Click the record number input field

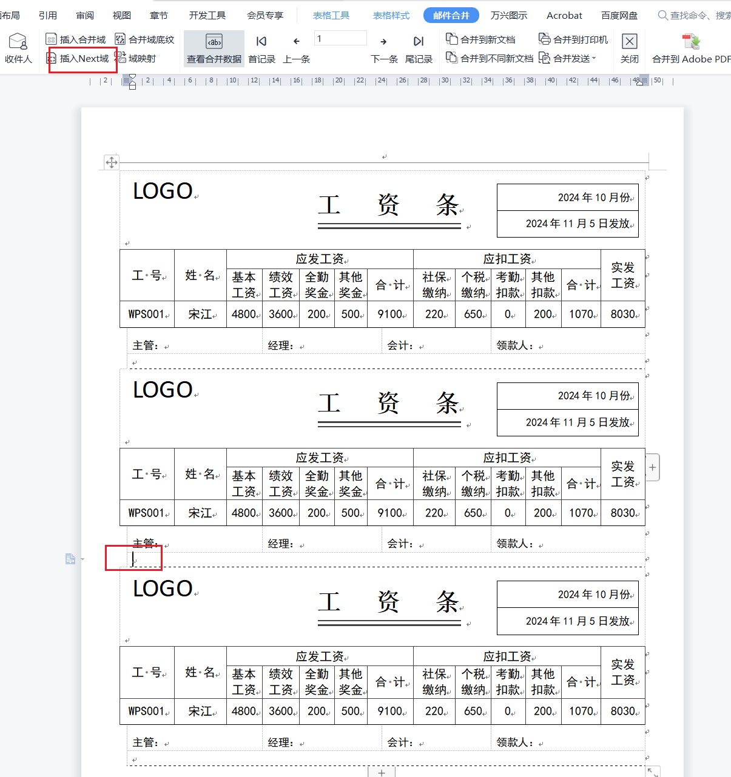click(x=340, y=39)
